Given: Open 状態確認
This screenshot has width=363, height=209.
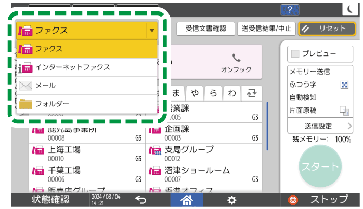Looking at the screenshot, I should click(x=50, y=200).
